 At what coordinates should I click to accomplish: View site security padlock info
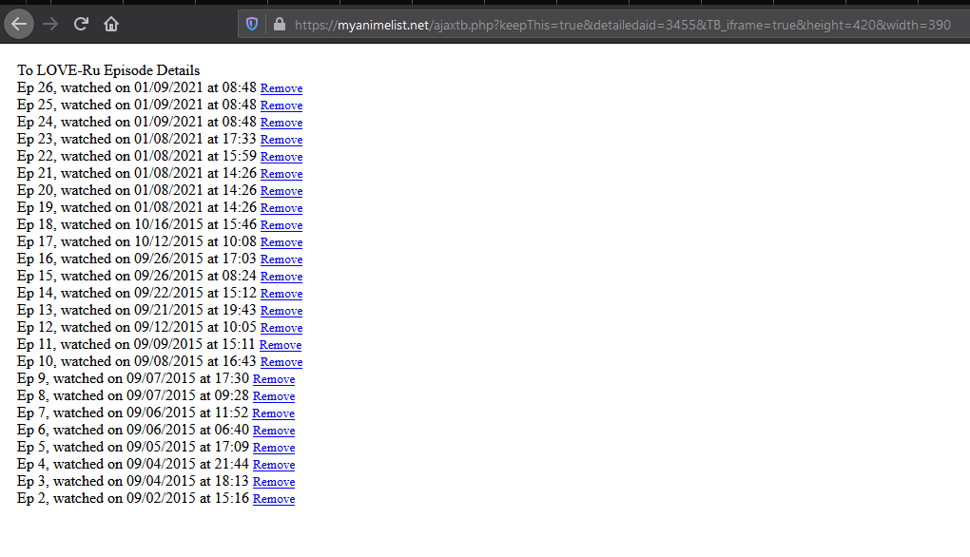click(280, 24)
